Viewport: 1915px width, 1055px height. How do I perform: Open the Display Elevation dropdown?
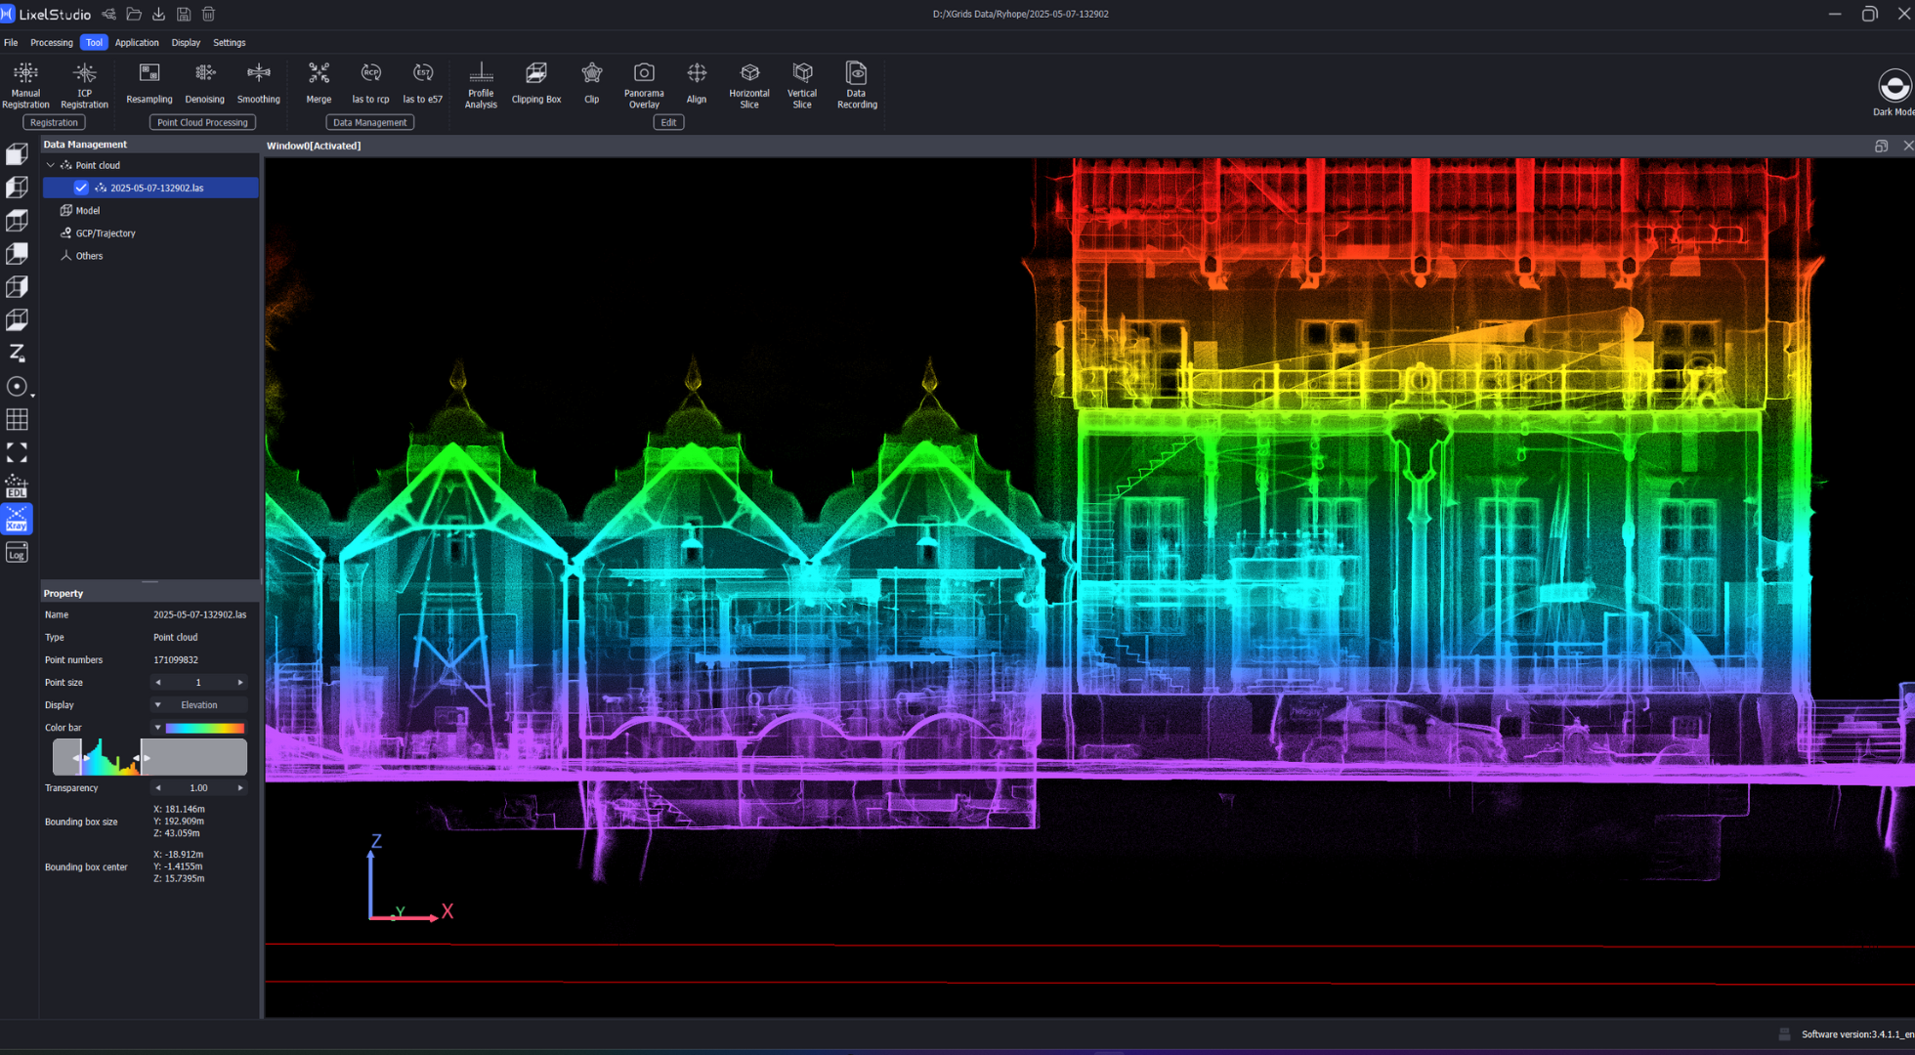coord(198,704)
